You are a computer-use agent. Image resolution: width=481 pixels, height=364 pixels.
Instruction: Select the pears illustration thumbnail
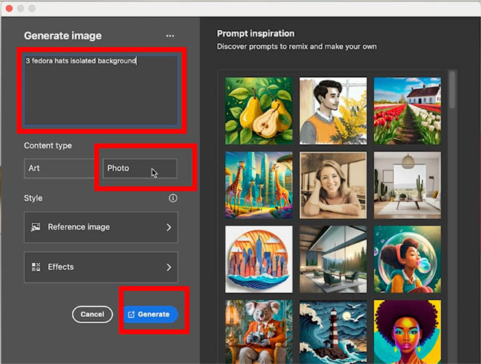(x=259, y=111)
